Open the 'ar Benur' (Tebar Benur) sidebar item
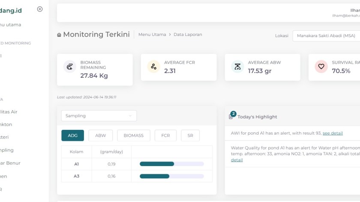 click(10, 163)
